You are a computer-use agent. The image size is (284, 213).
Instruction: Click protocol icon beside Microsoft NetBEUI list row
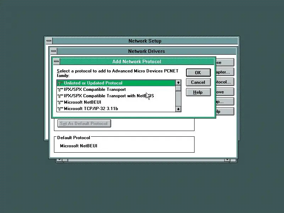click(60, 102)
